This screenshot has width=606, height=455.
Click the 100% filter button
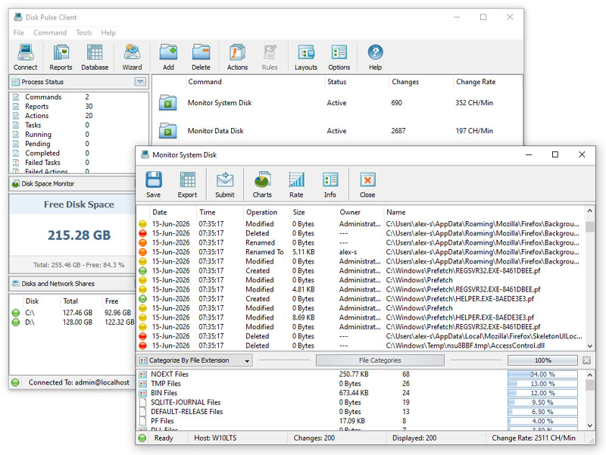[x=542, y=360]
